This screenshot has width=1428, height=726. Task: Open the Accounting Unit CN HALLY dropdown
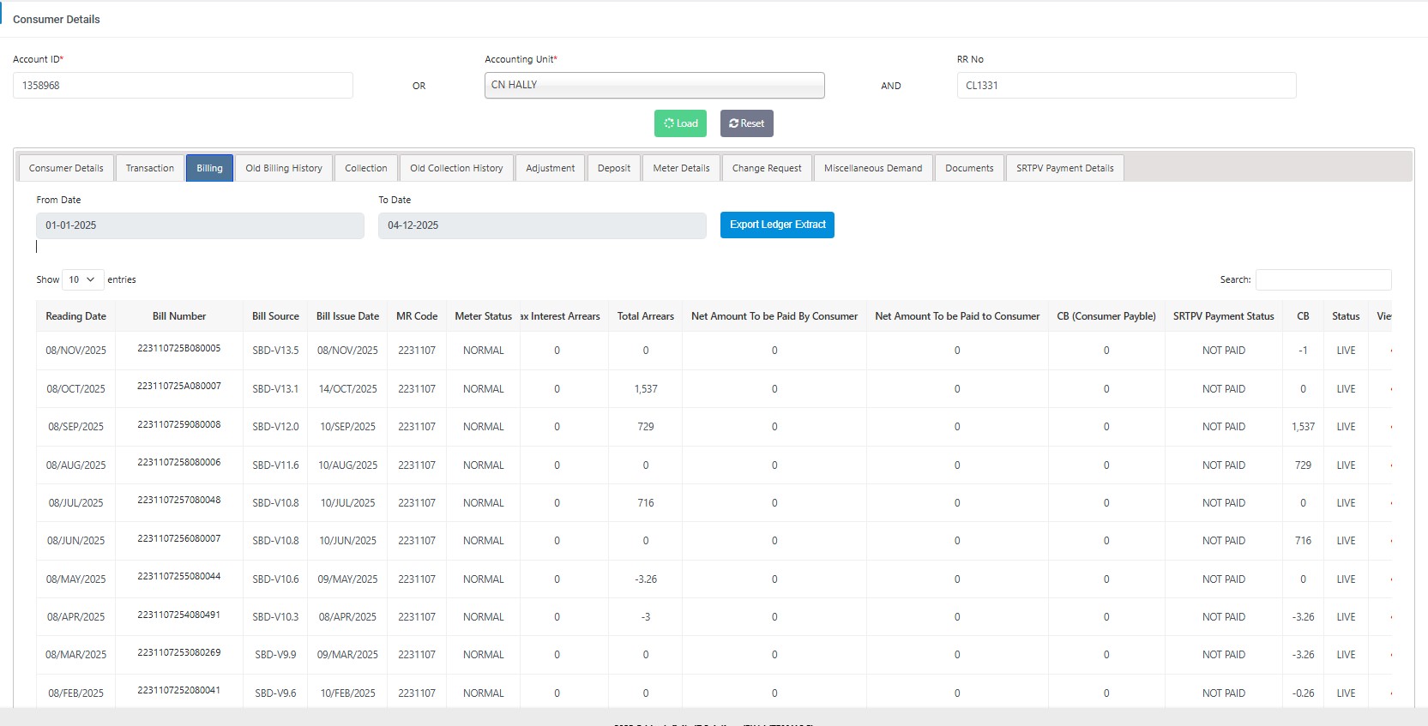654,85
